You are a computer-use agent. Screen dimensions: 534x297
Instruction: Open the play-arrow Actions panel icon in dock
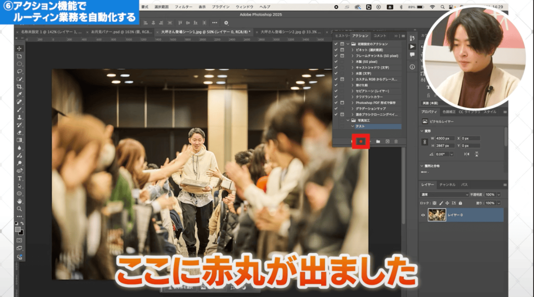(x=412, y=47)
